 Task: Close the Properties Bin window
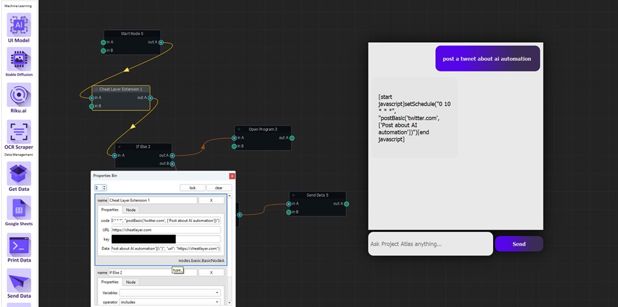point(232,176)
